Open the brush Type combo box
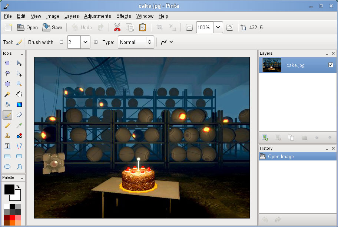The width and height of the screenshot is (338, 227). [x=136, y=42]
